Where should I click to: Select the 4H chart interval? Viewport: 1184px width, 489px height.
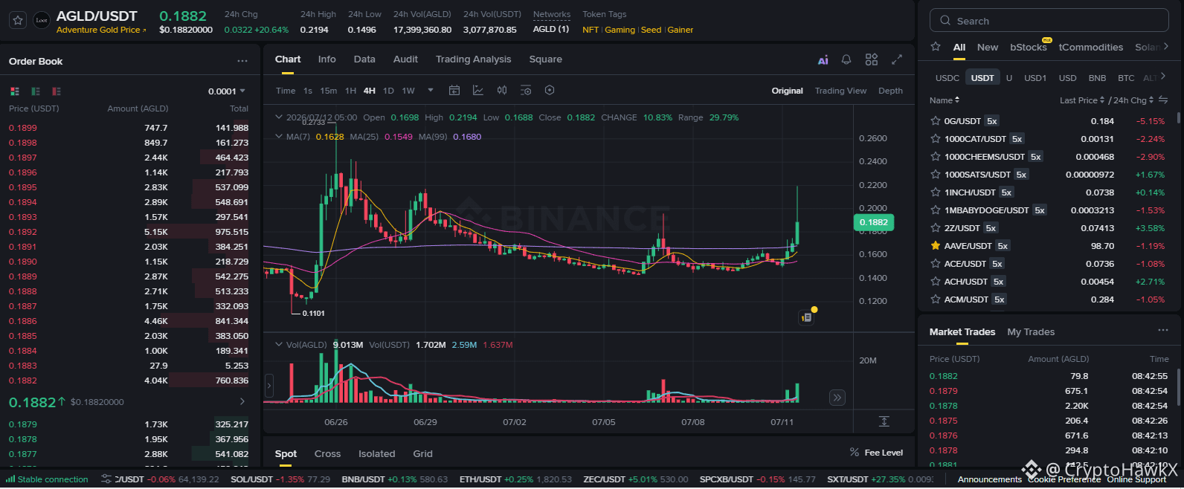coord(369,91)
